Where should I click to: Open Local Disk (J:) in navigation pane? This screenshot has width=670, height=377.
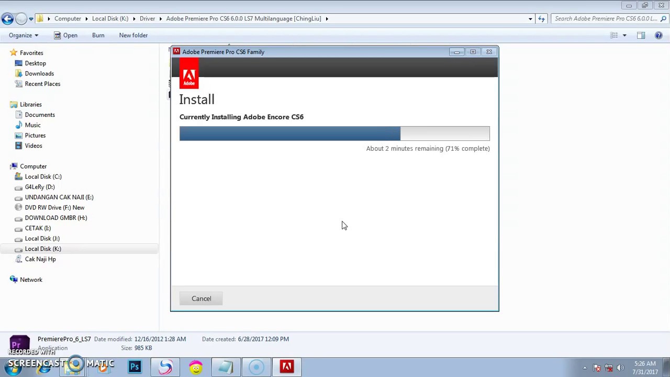coord(42,238)
